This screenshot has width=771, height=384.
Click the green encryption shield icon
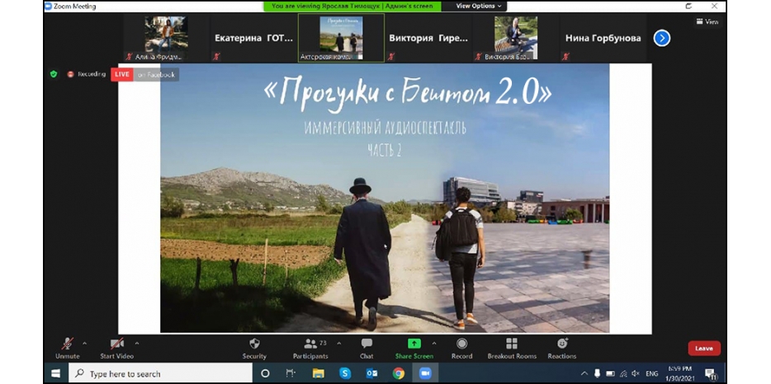click(54, 74)
